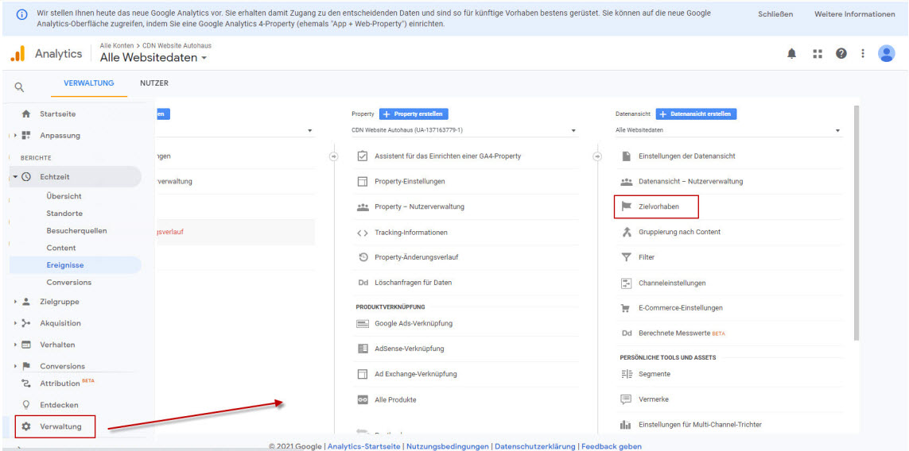Click the GA4 setup assistant checkbox icon
This screenshot has width=909, height=451.
pos(363,156)
